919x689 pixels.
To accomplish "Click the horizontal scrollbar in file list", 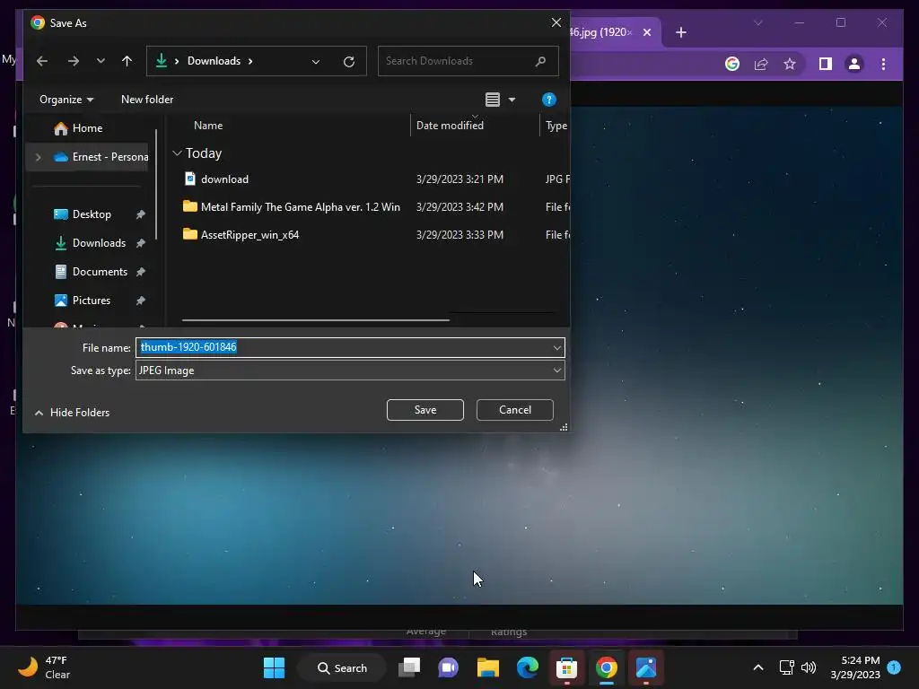I will click(x=315, y=320).
